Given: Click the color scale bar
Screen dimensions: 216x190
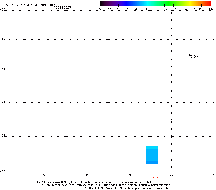Looking at the screenshot, I should tap(155, 4).
